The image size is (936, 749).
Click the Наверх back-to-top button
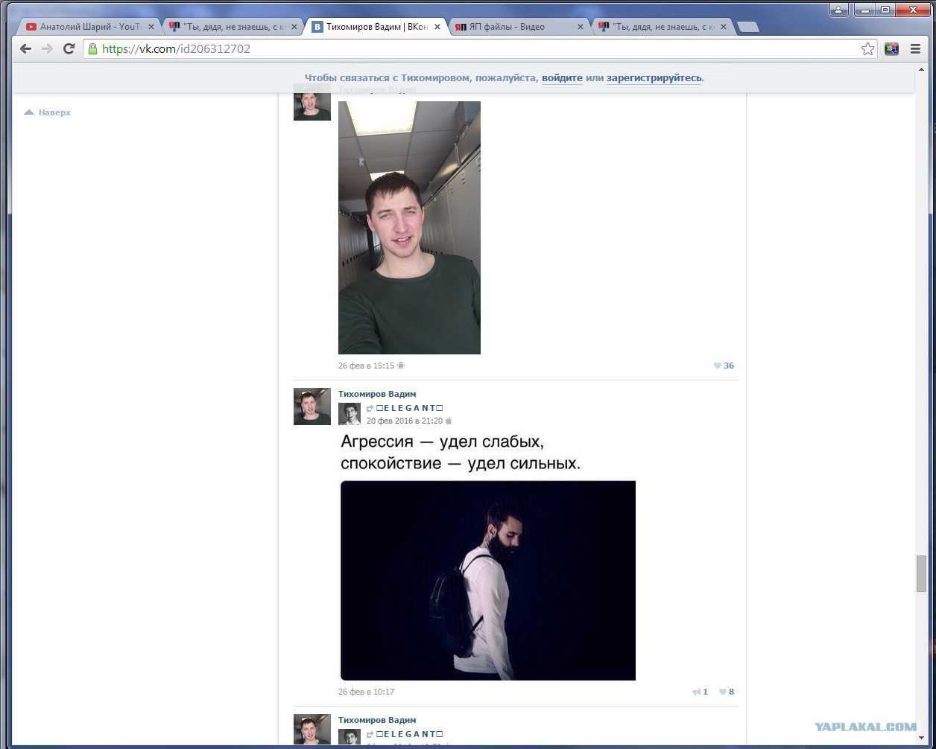pos(48,112)
